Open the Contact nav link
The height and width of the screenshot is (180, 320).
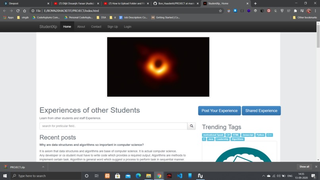point(96,27)
